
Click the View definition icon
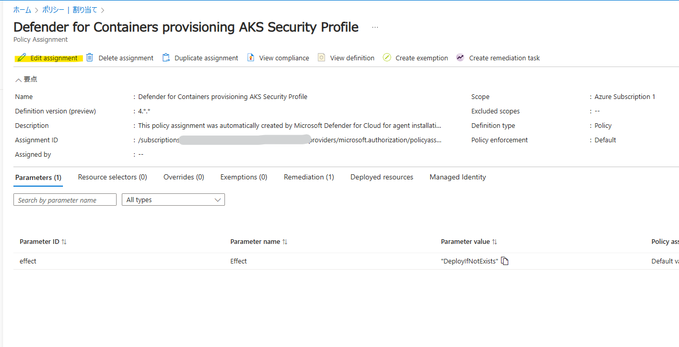point(321,57)
